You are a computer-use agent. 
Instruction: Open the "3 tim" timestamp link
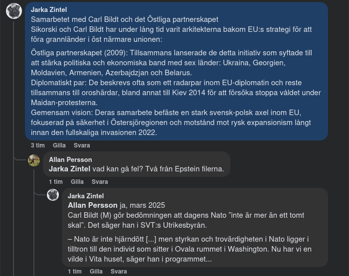37,145
